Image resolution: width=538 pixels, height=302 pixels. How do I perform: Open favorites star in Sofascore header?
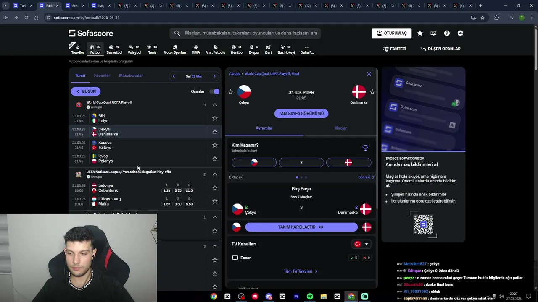click(420, 33)
